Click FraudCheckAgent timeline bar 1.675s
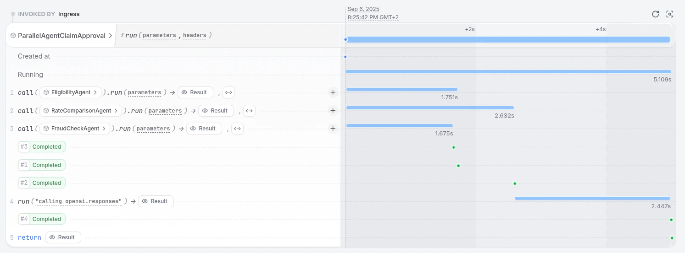This screenshot has height=253, width=685. 400,125
